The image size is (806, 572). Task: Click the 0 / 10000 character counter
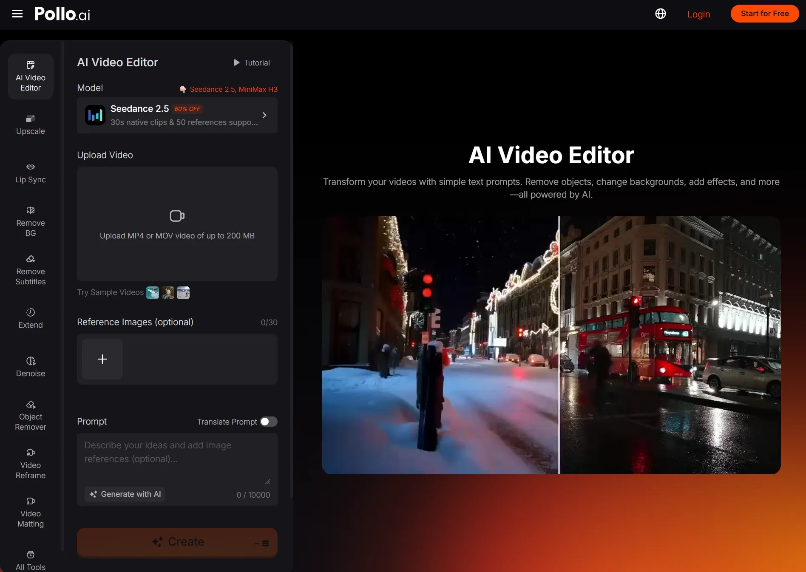coord(253,495)
